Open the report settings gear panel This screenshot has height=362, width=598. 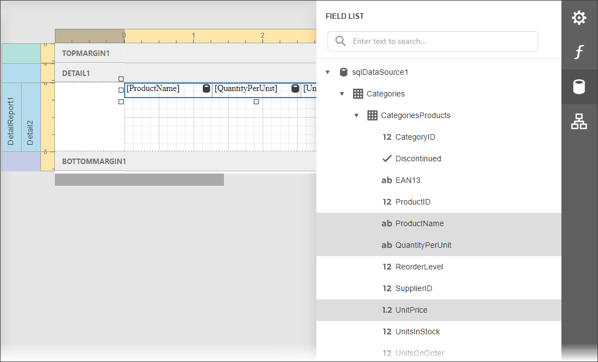pyautogui.click(x=579, y=17)
